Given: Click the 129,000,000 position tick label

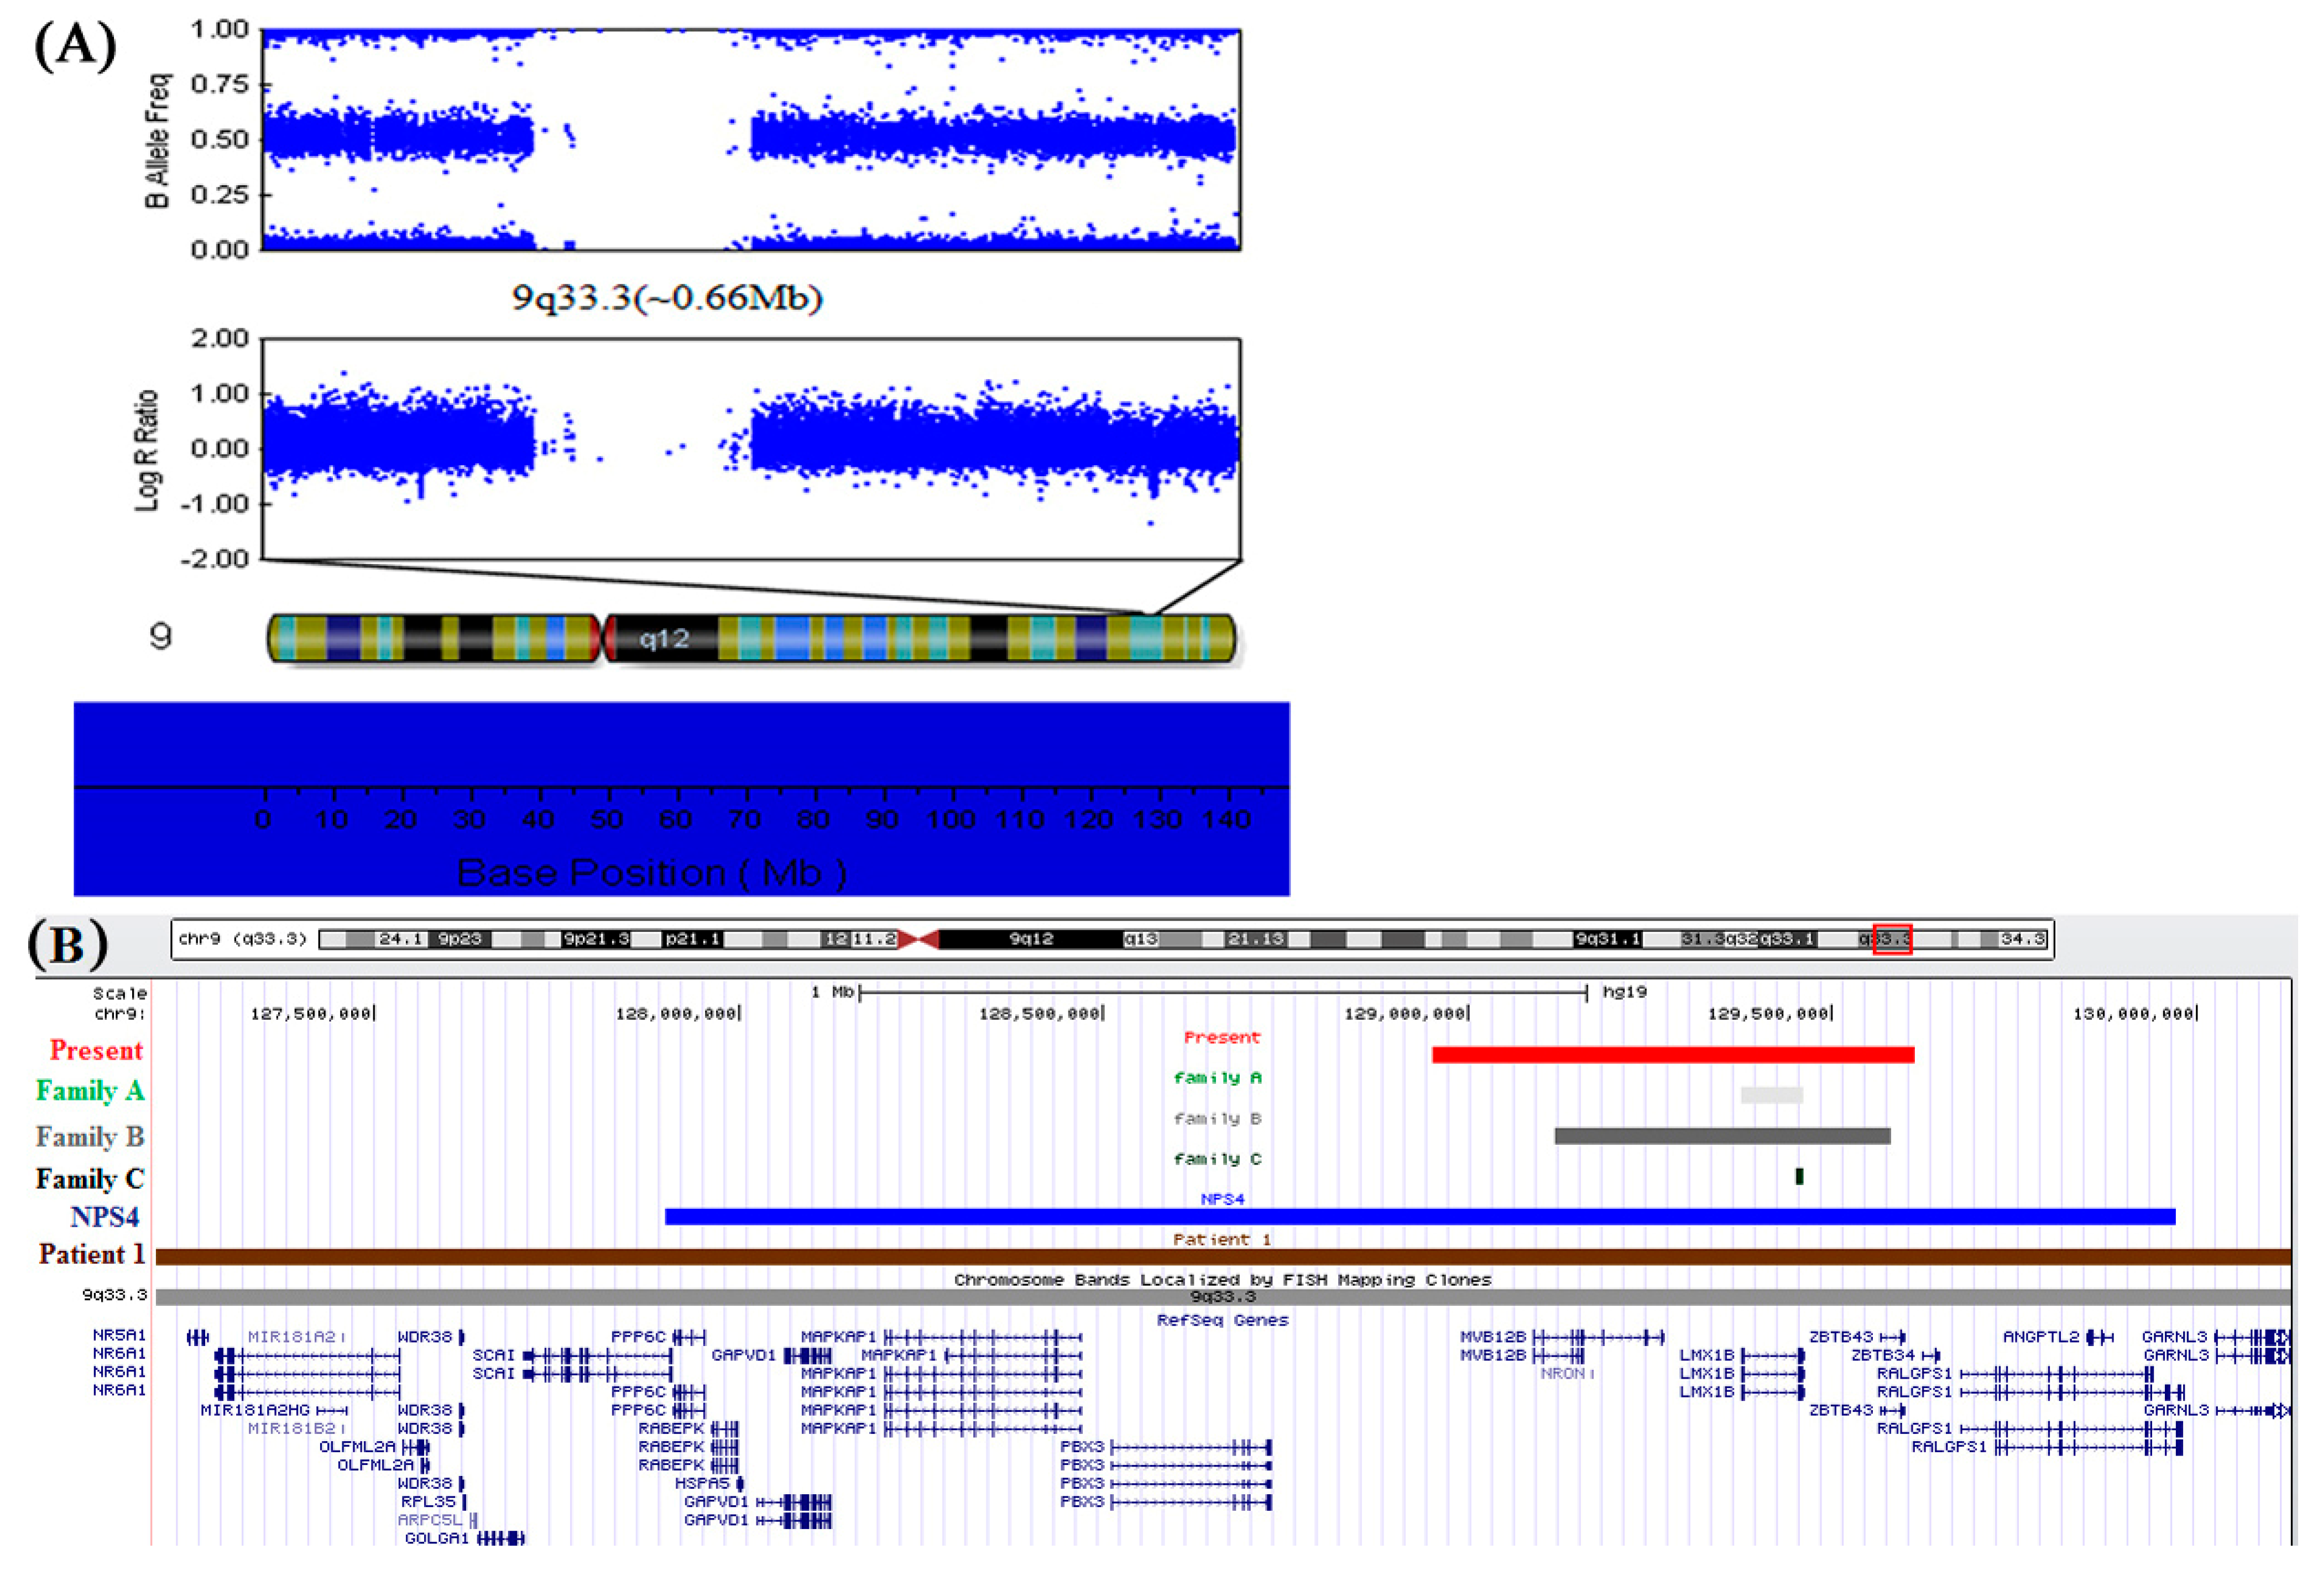Looking at the screenshot, I should (x=1405, y=1014).
